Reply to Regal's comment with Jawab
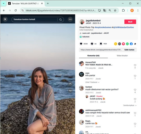This screenshot has width=141, height=134. pyautogui.click(x=98, y=127)
